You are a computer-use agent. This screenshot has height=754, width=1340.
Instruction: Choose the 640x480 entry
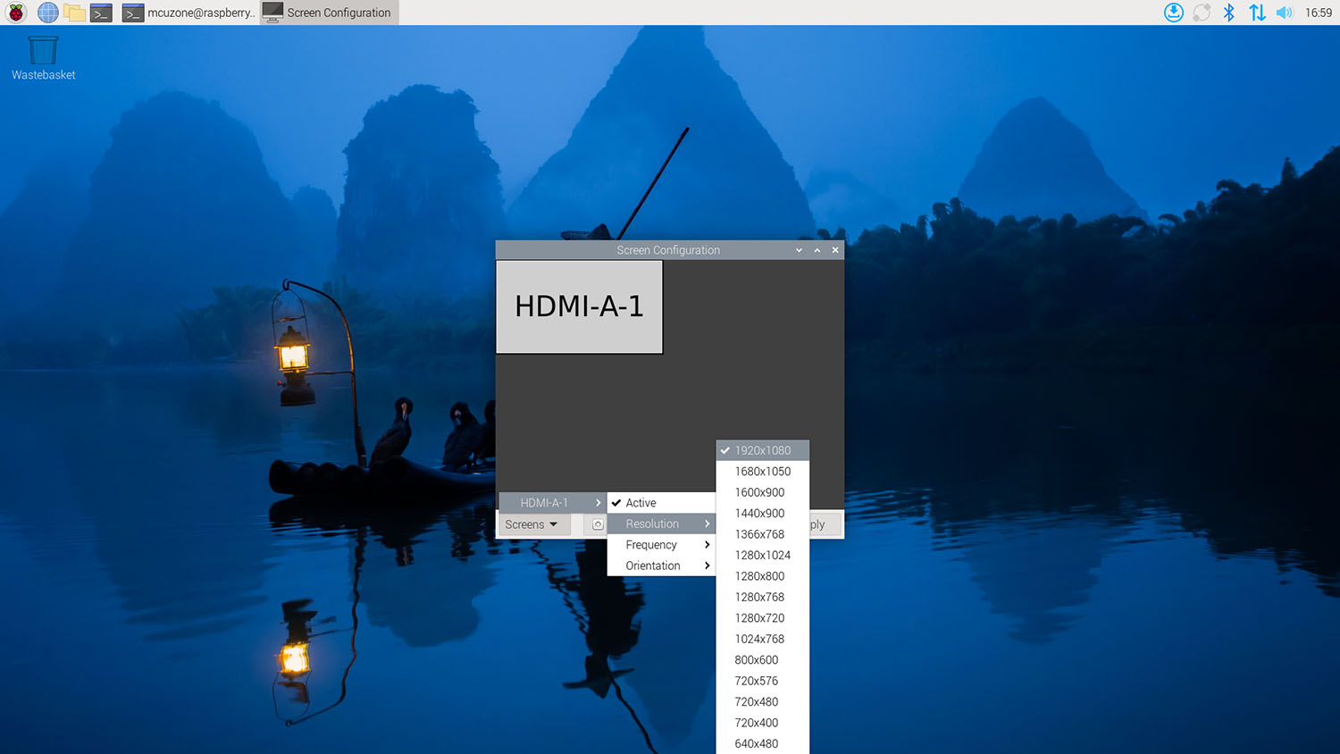(x=763, y=744)
